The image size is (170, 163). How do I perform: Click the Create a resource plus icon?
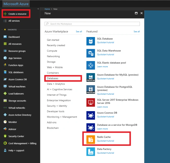click(5, 14)
